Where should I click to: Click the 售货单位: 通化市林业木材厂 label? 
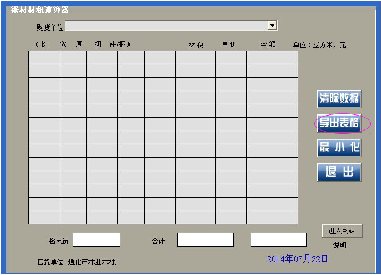79,262
